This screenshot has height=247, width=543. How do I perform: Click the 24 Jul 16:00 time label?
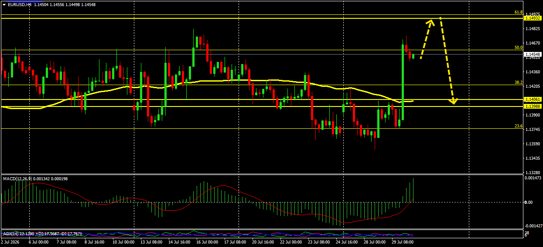pyautogui.click(x=347, y=241)
